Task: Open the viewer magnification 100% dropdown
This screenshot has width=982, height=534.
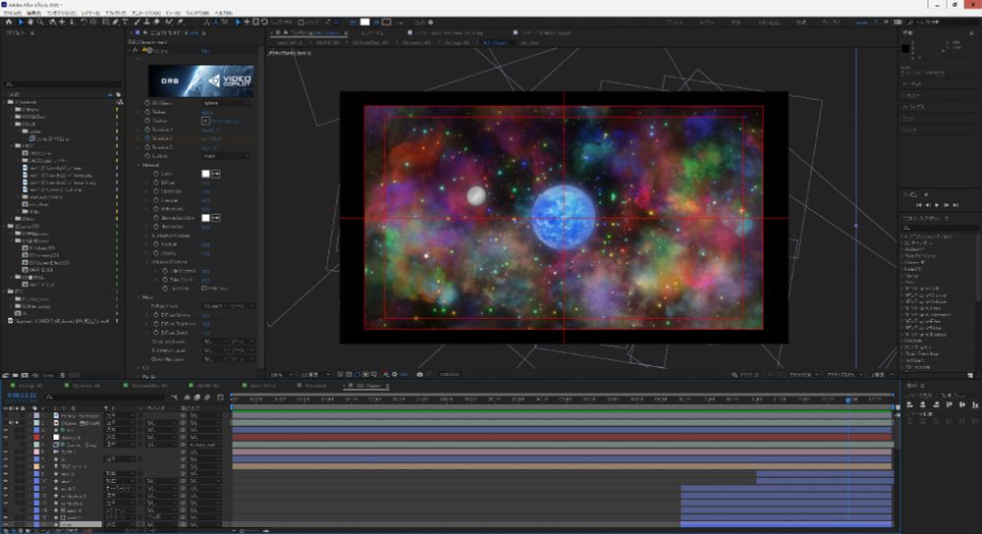Action: coord(282,374)
